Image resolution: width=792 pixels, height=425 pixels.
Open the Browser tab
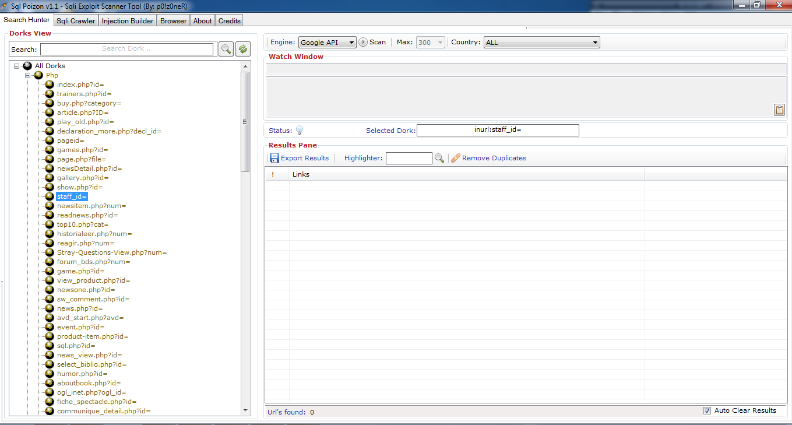coord(174,20)
